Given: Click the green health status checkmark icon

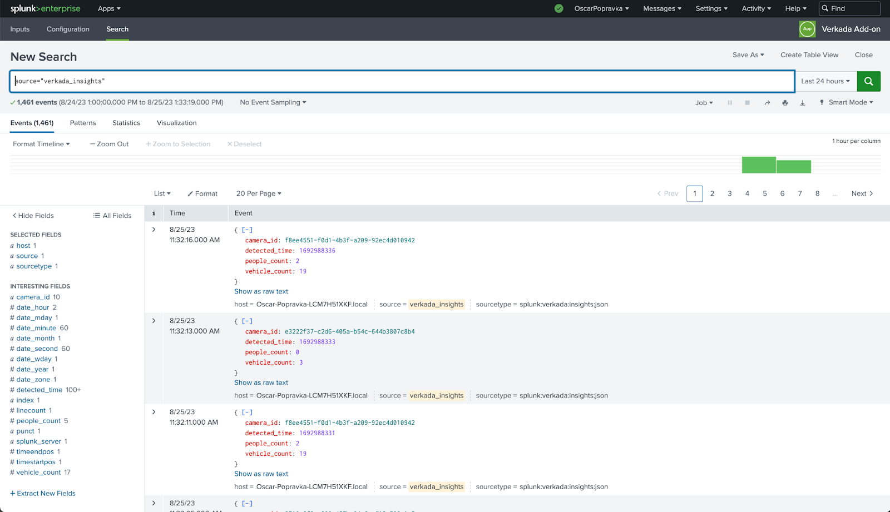Looking at the screenshot, I should (x=559, y=8).
